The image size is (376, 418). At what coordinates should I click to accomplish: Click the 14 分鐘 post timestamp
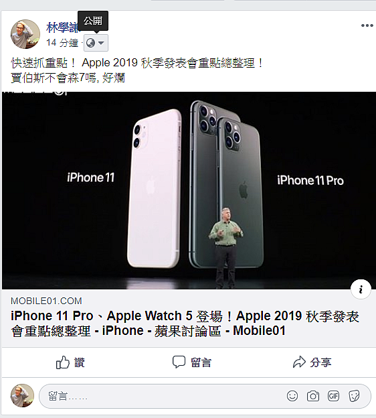tap(62, 43)
